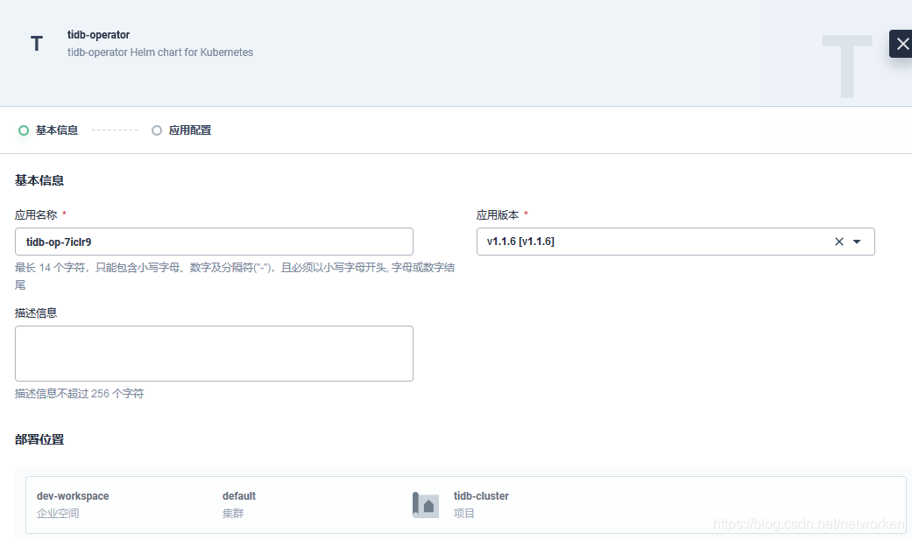Click the Helm chart for Kubernetes description
The height and width of the screenshot is (540, 912).
(x=160, y=53)
